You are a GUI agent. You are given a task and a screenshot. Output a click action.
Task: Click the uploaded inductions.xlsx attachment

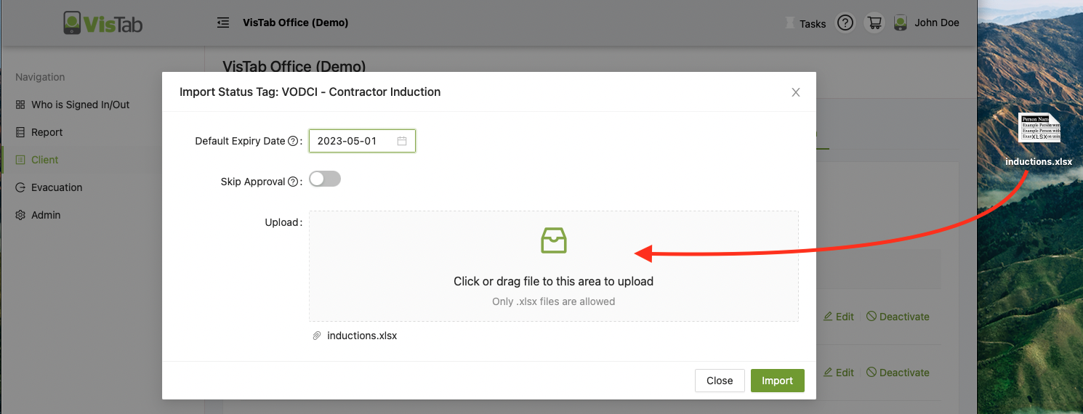(x=362, y=336)
